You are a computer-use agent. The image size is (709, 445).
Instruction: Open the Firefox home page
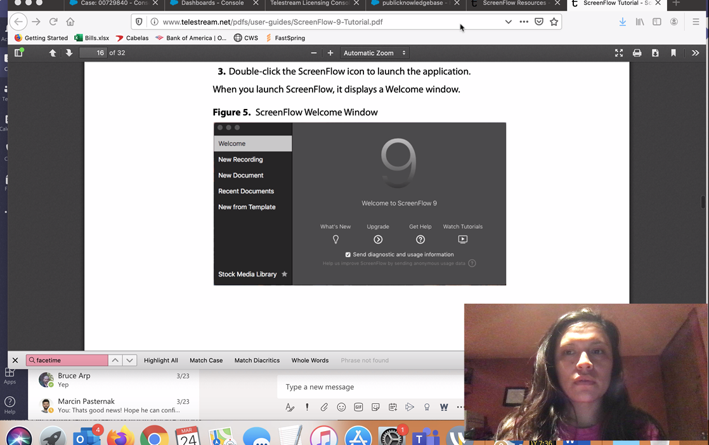pos(70,22)
